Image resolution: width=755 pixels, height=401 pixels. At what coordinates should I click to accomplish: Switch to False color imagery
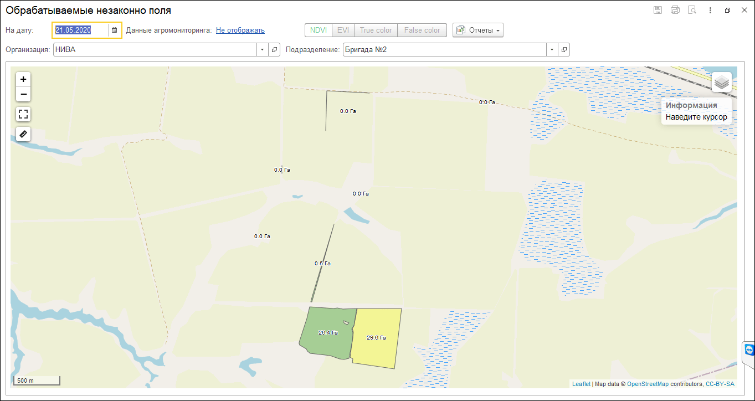(x=422, y=30)
